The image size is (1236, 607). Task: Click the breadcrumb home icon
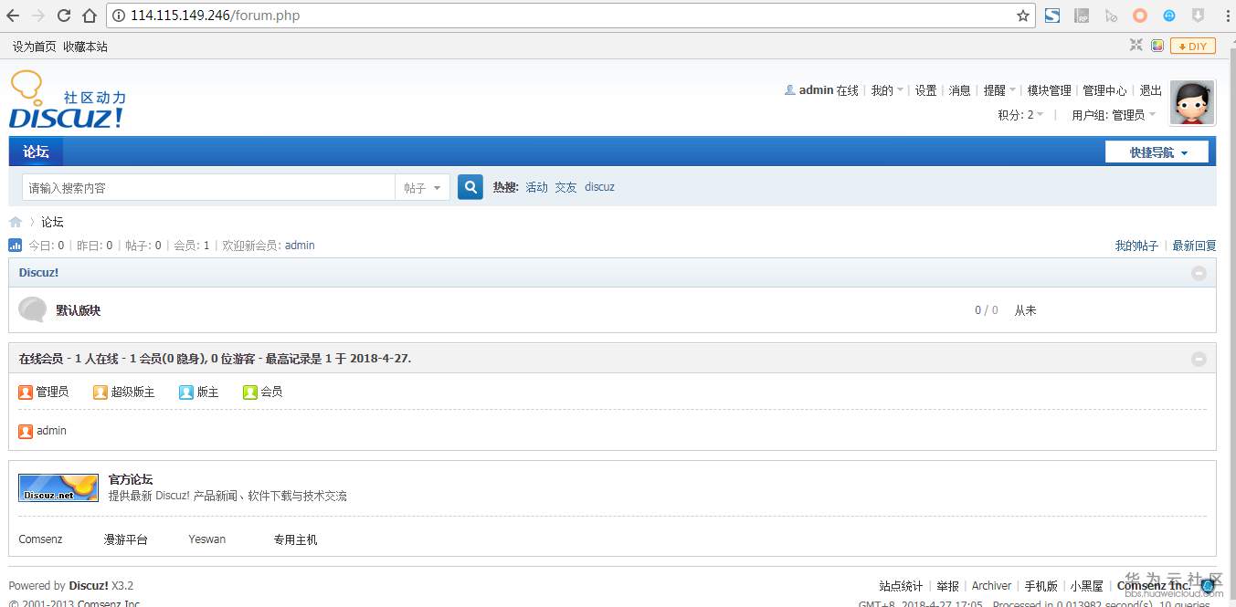pos(16,222)
